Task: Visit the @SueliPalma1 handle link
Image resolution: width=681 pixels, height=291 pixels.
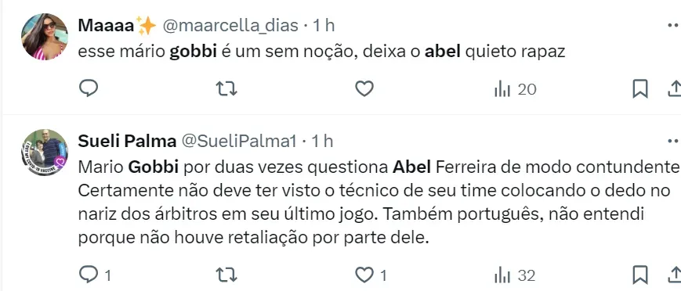Action: click(238, 141)
